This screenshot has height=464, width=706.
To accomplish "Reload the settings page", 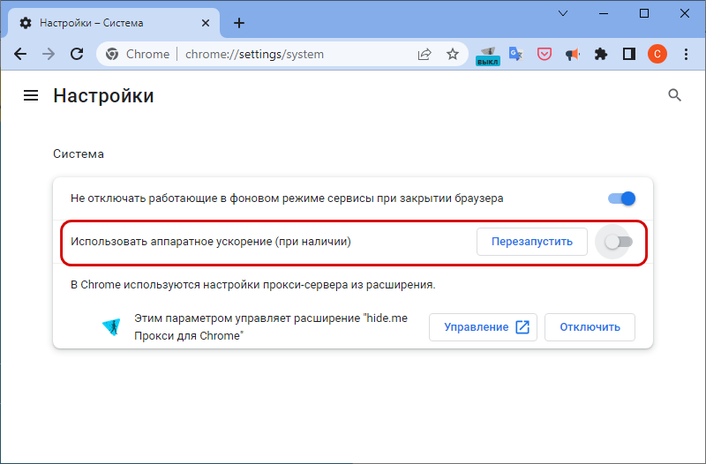I will click(77, 54).
